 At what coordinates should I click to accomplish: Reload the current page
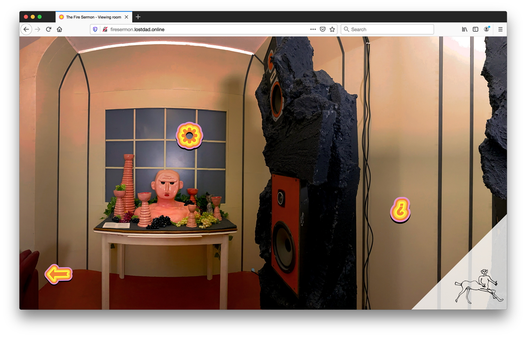tap(48, 29)
